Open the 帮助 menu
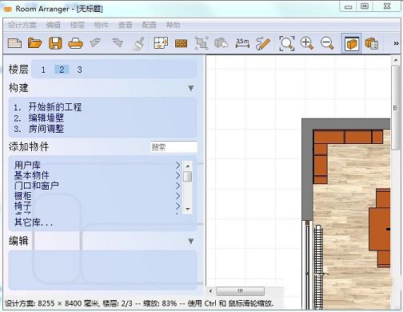Image resolution: width=403 pixels, height=312 pixels. point(173,25)
